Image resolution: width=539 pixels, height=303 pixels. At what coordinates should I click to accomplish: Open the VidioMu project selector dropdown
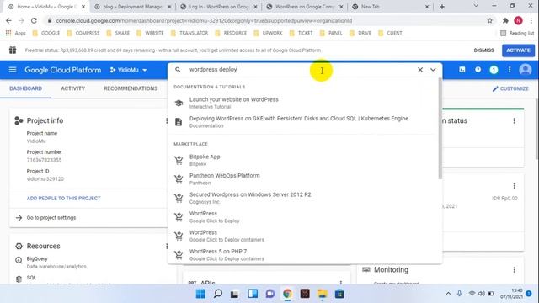pyautogui.click(x=128, y=70)
